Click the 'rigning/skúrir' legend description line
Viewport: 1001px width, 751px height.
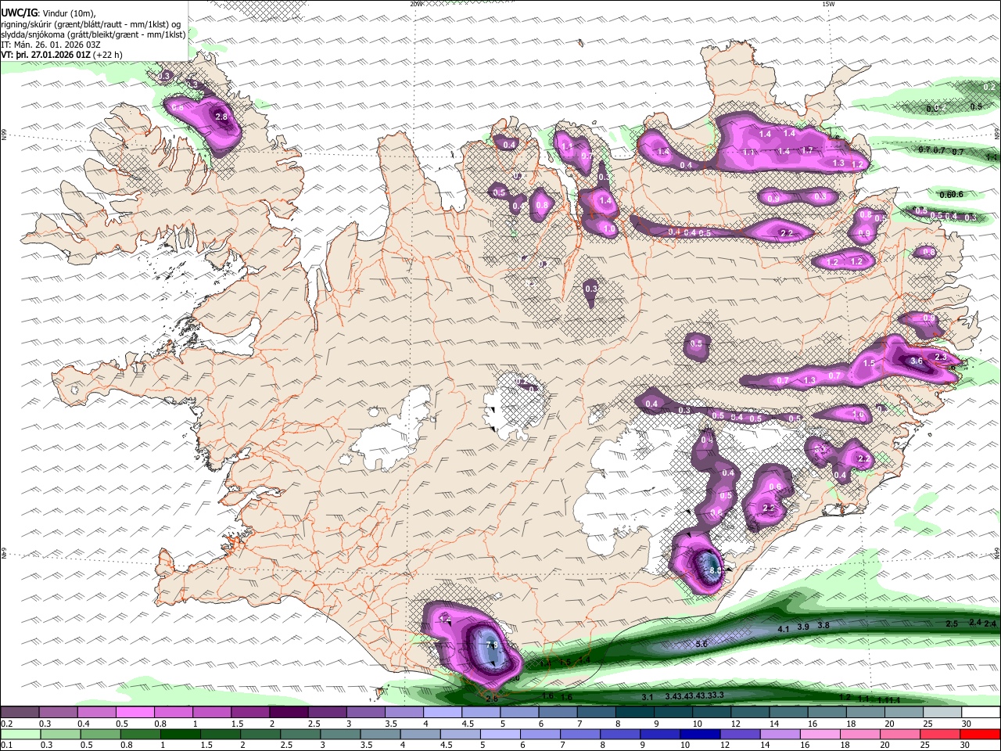(91, 24)
